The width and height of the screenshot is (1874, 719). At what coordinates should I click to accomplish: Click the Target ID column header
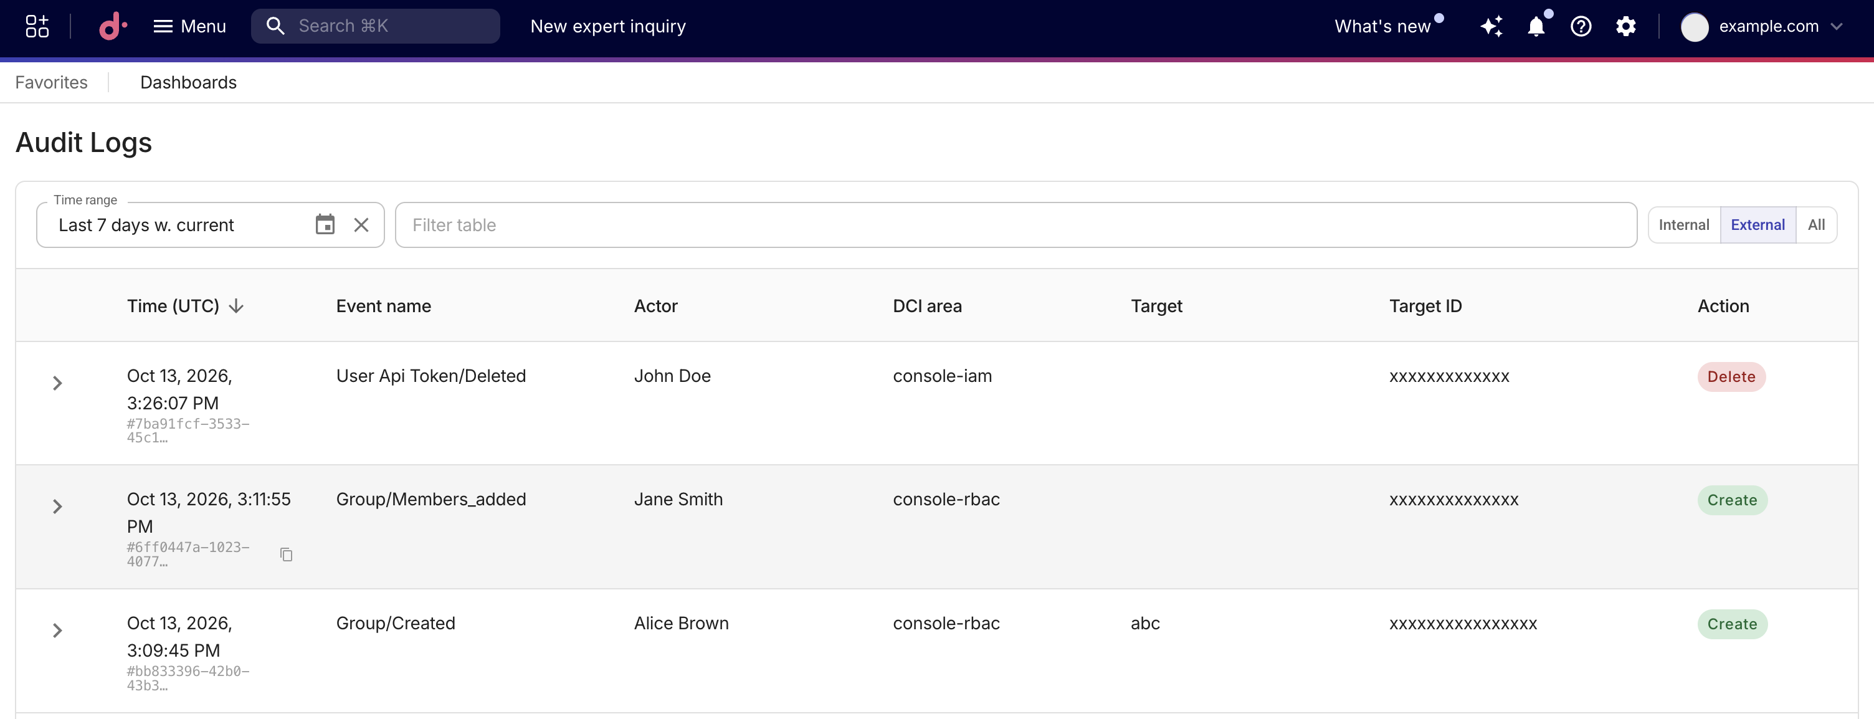click(x=1425, y=306)
